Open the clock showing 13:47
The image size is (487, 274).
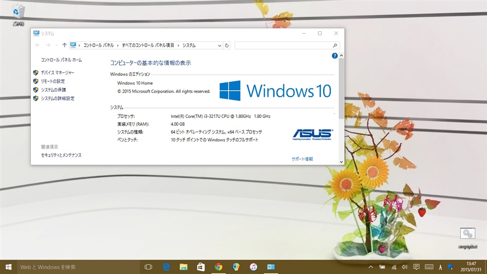[471, 267]
